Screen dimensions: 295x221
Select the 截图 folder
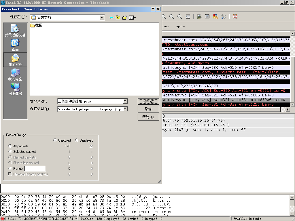(x=36, y=25)
